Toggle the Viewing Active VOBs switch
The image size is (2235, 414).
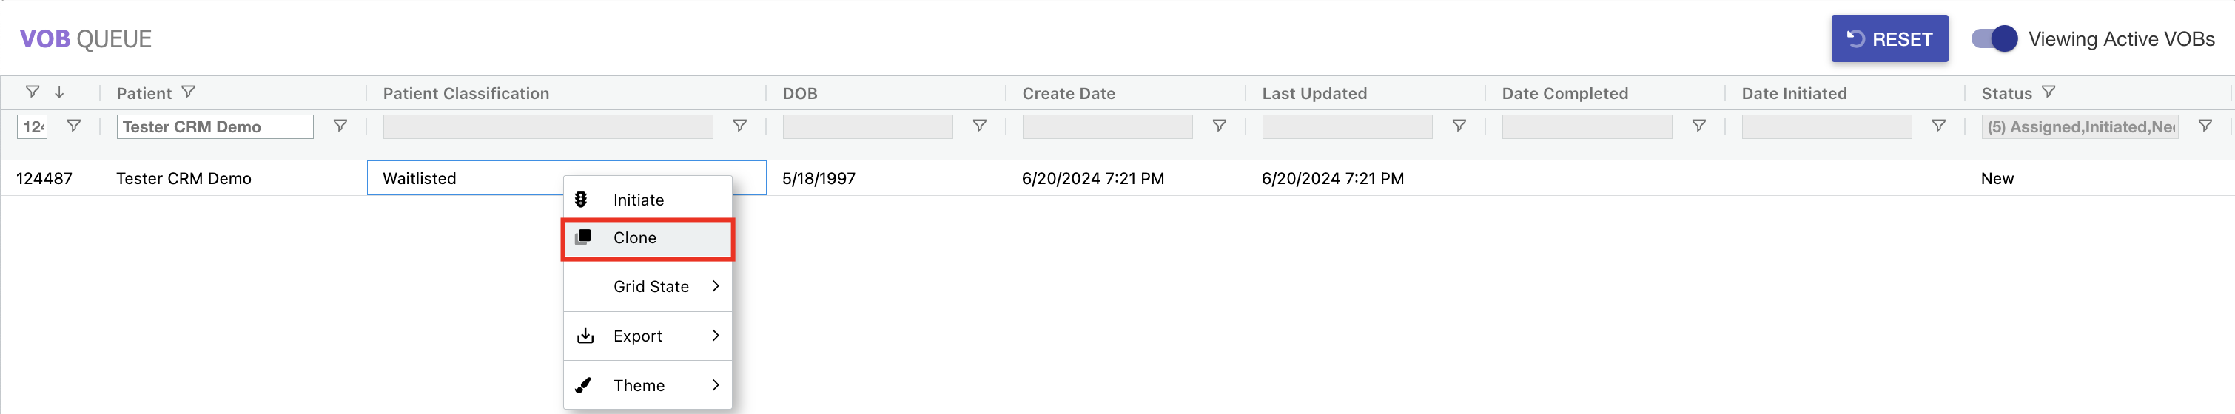[x=1994, y=39]
